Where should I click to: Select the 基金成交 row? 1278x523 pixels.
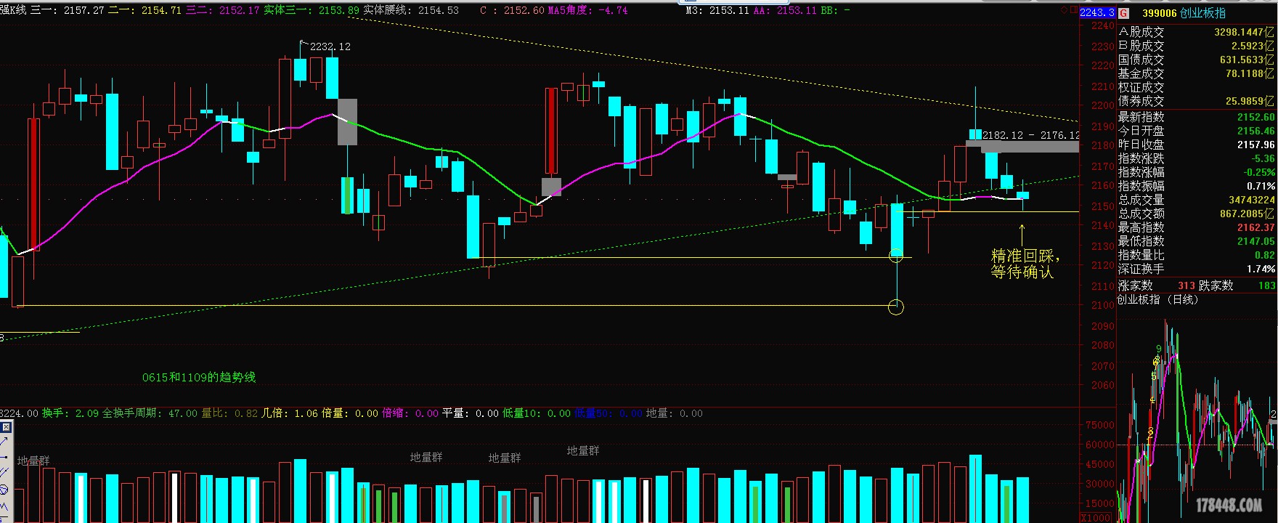tap(1197, 73)
